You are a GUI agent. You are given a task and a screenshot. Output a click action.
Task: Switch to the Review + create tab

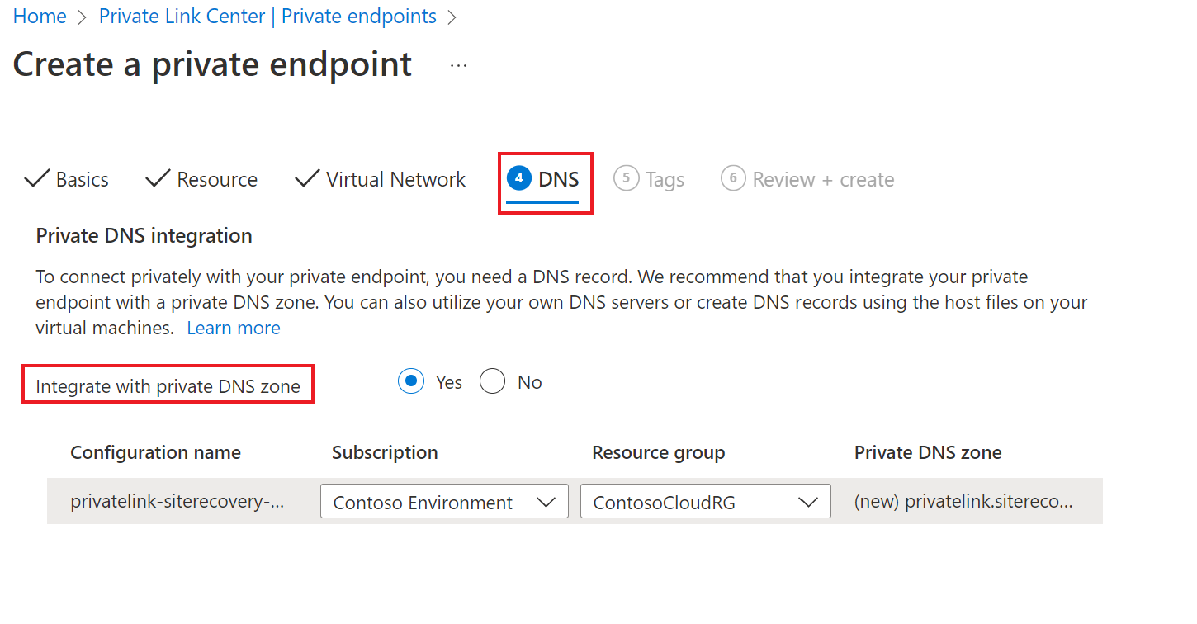tap(822, 178)
